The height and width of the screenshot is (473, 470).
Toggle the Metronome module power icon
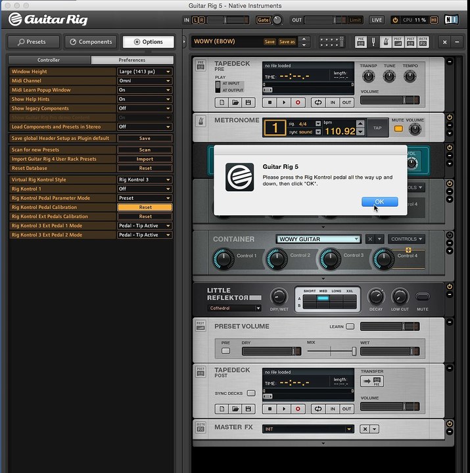pyautogui.click(x=450, y=118)
